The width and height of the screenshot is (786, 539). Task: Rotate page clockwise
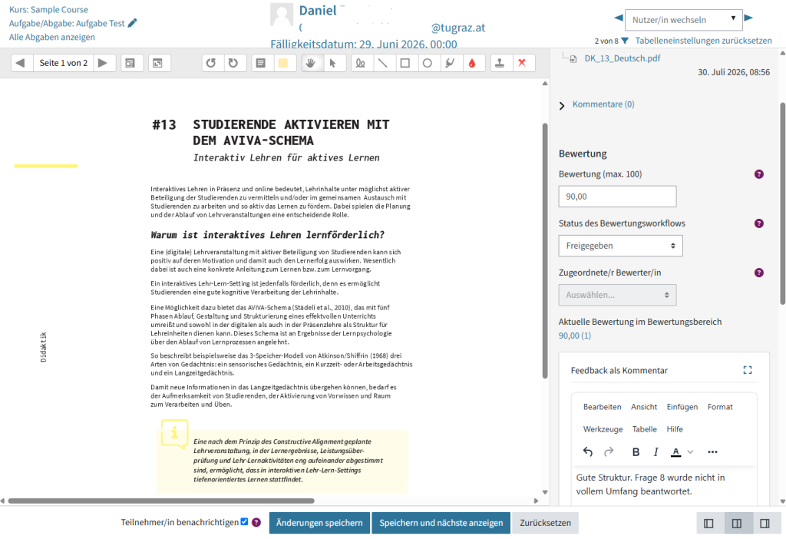(x=233, y=63)
